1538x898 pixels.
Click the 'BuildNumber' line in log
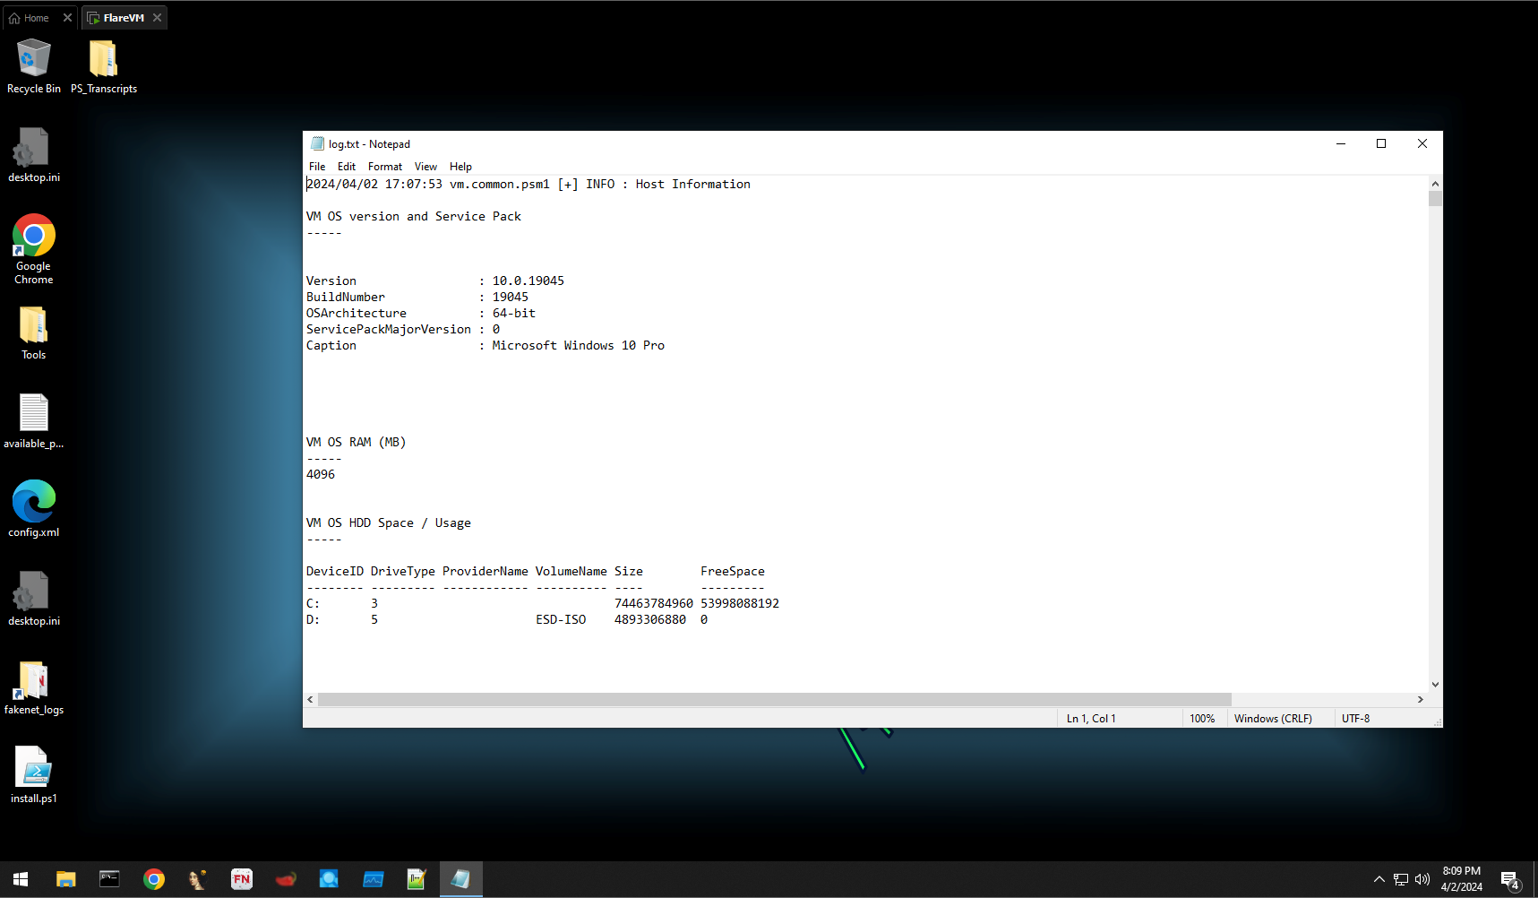[x=417, y=298]
